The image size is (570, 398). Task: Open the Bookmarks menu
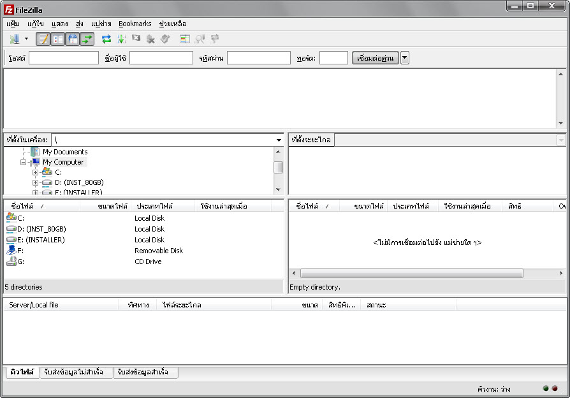click(135, 24)
